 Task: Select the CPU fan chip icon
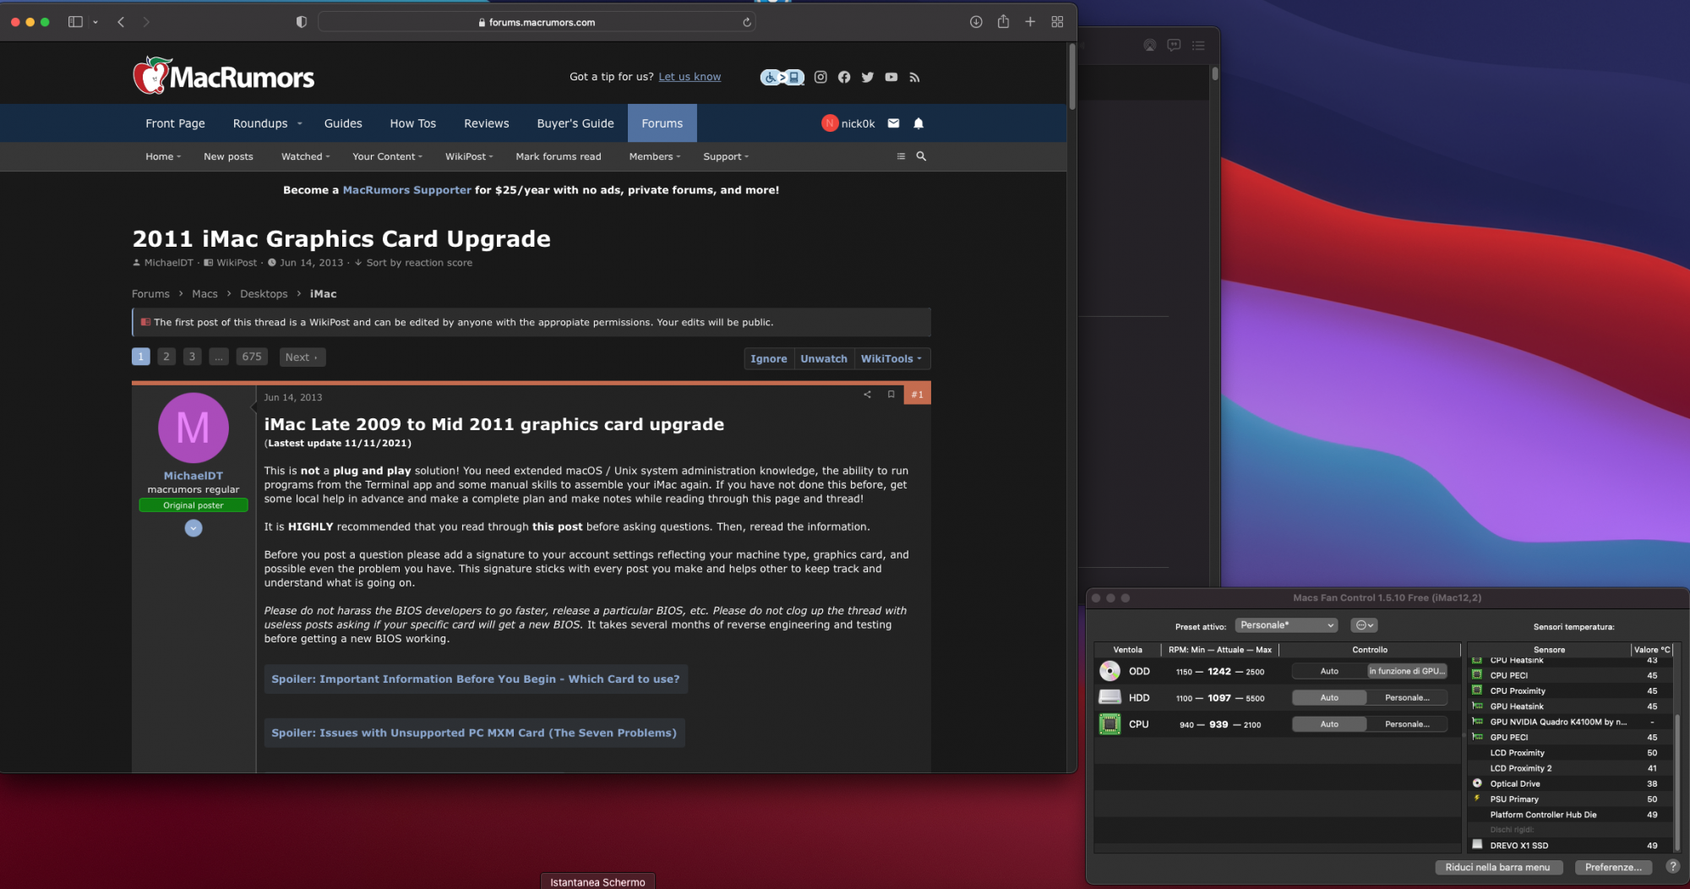pyautogui.click(x=1109, y=724)
